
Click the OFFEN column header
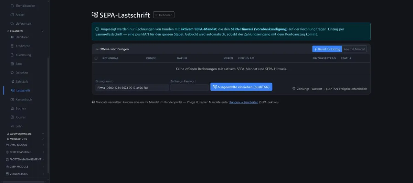pos(229,58)
